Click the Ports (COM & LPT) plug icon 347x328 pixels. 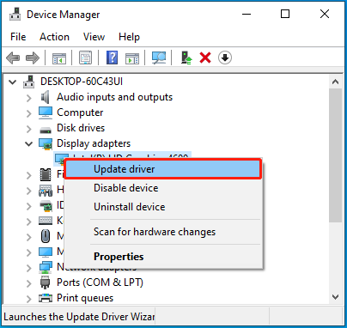coord(46,282)
